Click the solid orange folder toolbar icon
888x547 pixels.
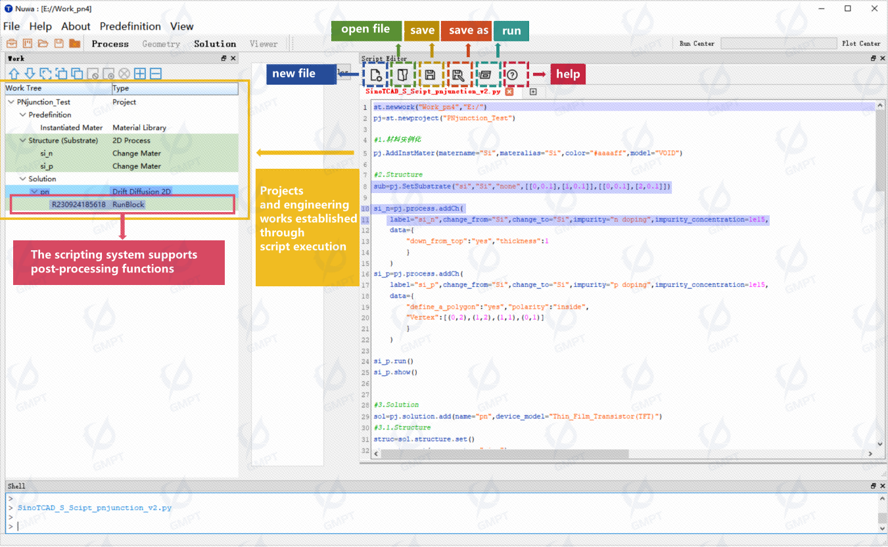(x=75, y=44)
